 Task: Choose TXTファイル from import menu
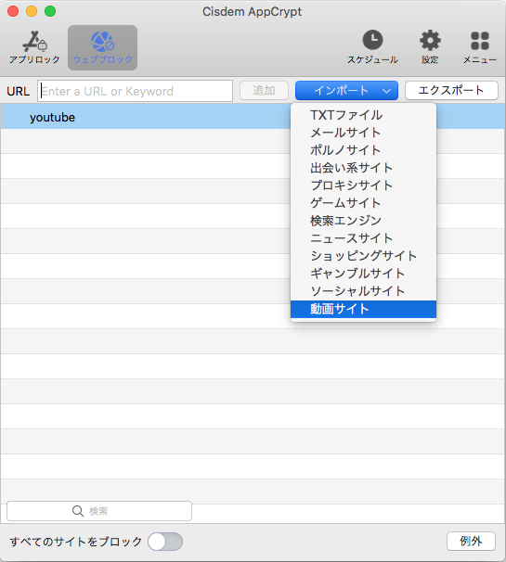(363, 115)
